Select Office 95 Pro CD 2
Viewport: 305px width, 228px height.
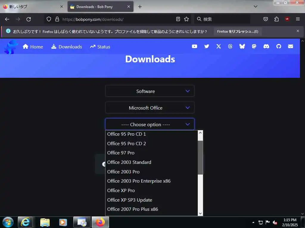[152, 144]
